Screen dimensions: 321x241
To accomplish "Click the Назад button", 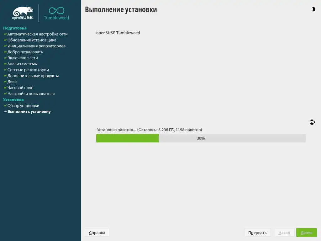I will pyautogui.click(x=284, y=233).
